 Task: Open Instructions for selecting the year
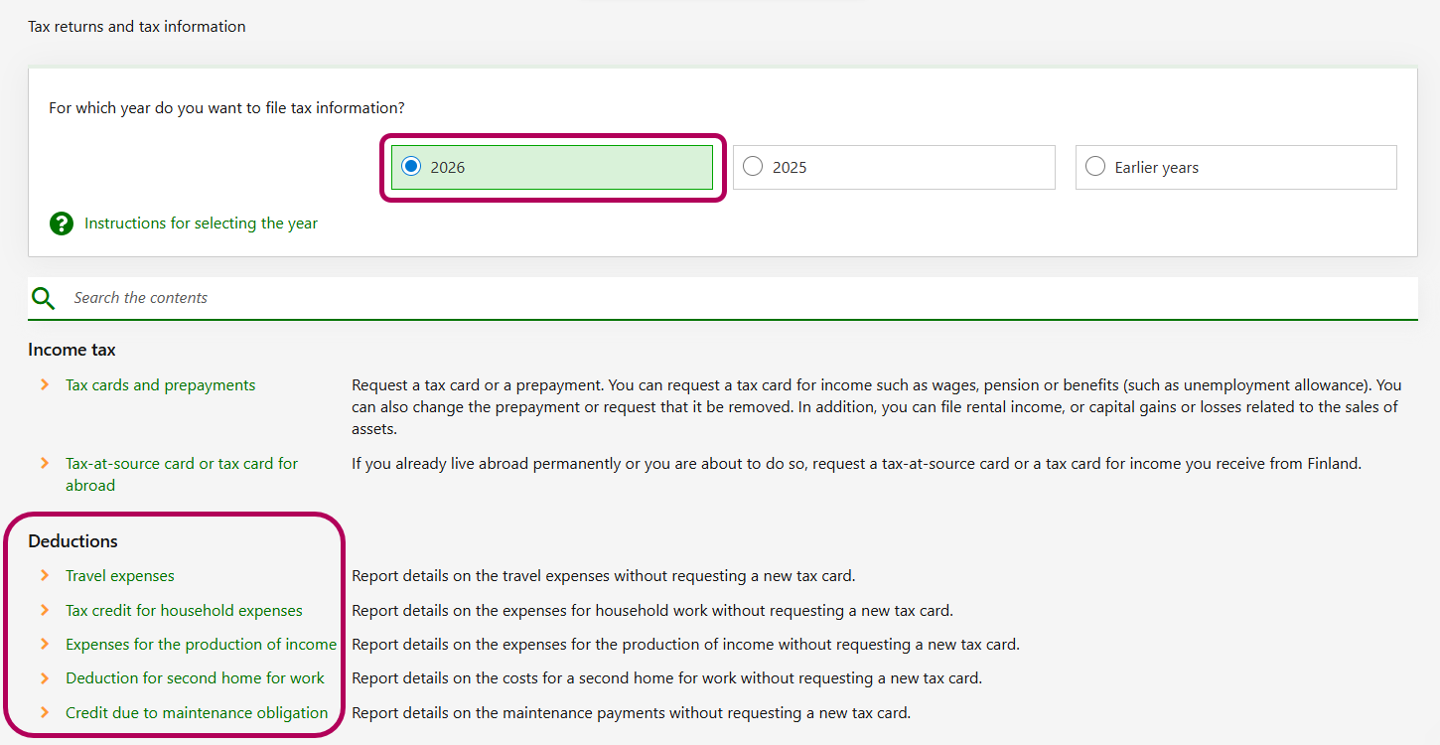coord(201,223)
